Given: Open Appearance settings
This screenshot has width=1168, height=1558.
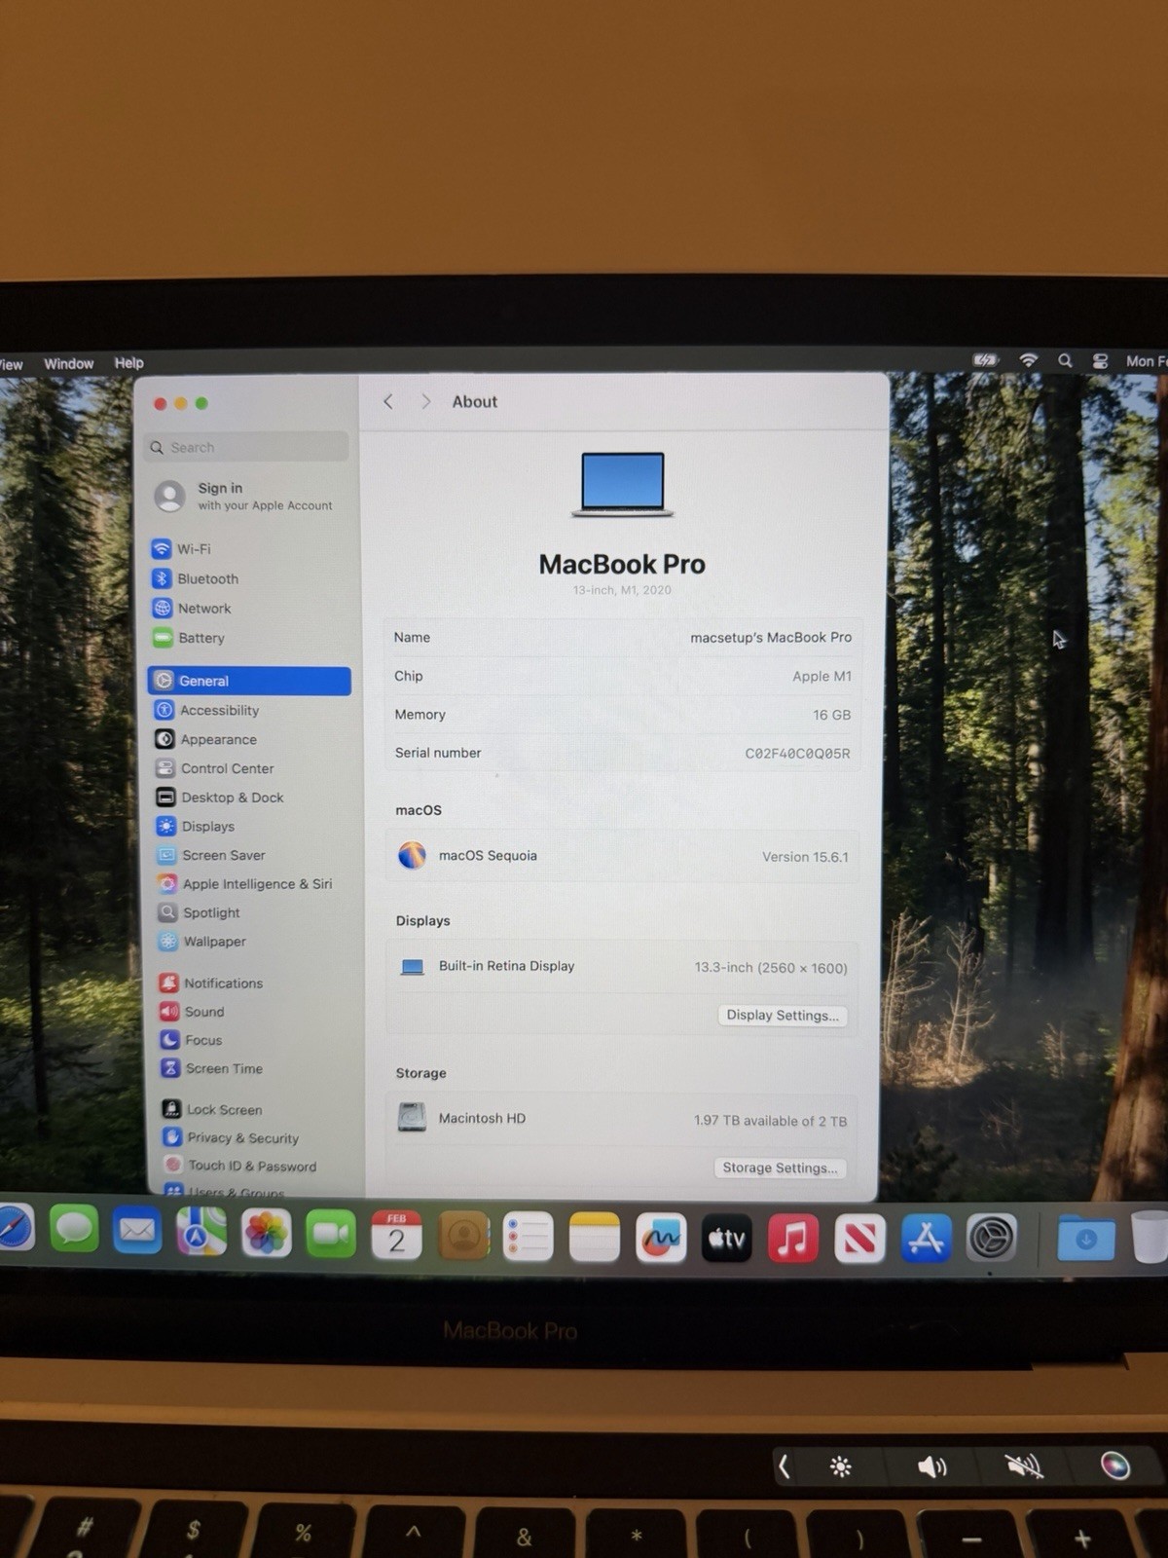Looking at the screenshot, I should (x=206, y=739).
